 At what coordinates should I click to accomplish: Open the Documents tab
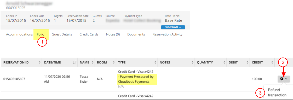click(136, 34)
